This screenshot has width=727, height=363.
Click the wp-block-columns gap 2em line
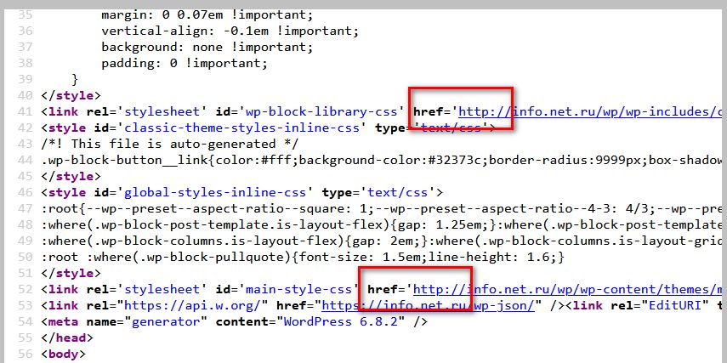[x=383, y=241]
